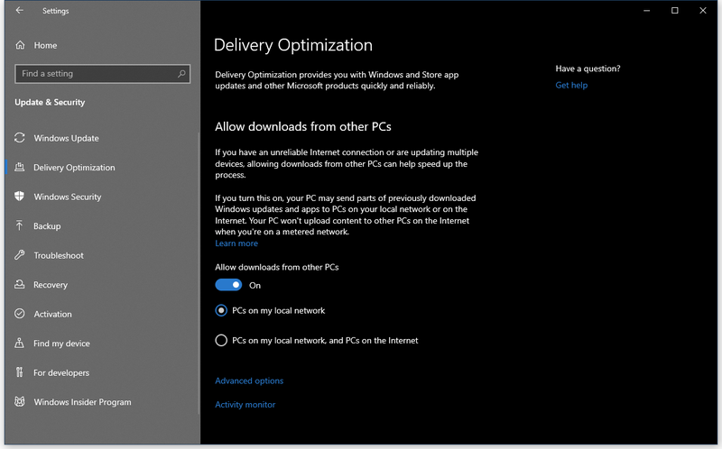Viewport: 722px width, 449px height.
Task: Click the Activation checkmark circle icon
Action: (19, 314)
